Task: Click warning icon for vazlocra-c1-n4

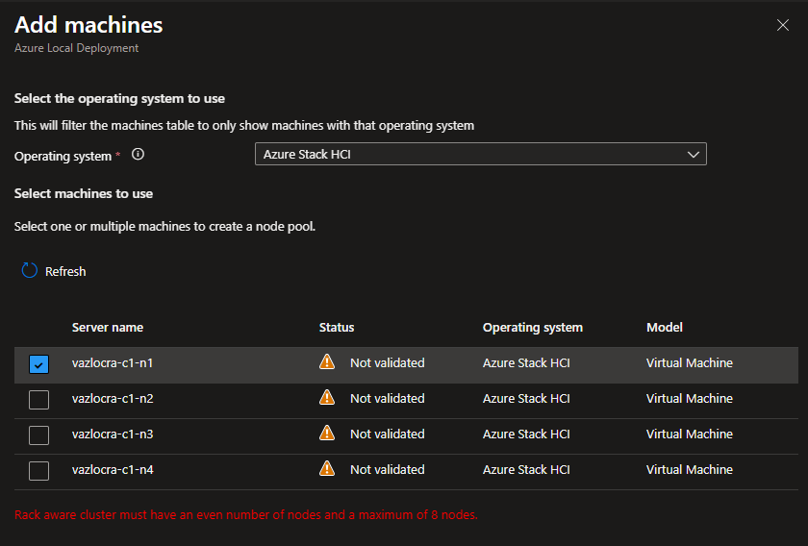Action: pos(327,469)
